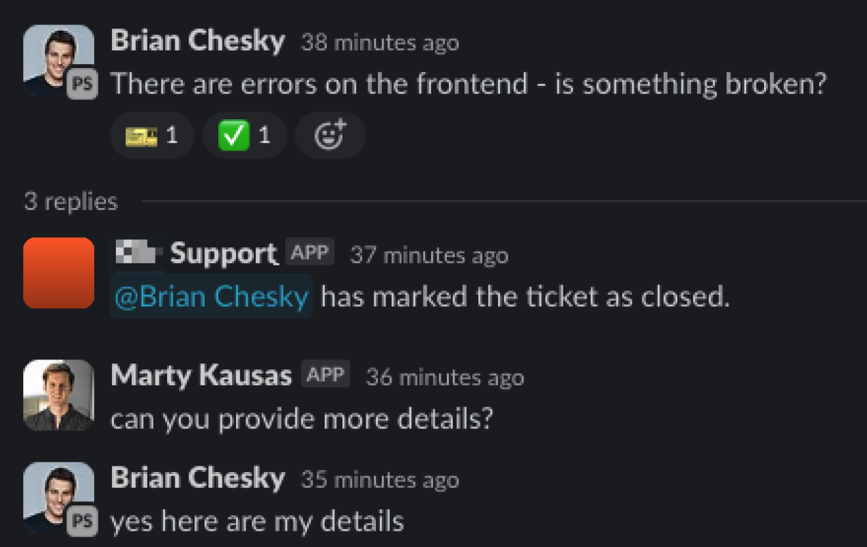Viewport: 867px width, 547px height.
Task: Open Brian Chesky's profile from the top message name
Action: click(x=197, y=42)
